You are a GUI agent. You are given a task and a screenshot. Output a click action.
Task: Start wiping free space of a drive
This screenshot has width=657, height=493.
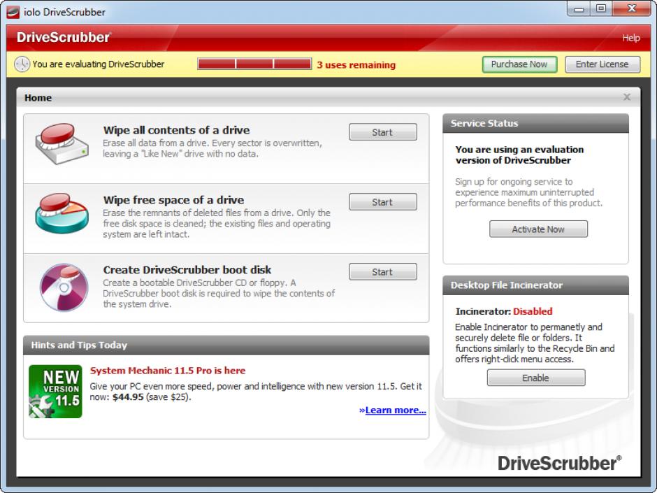click(x=383, y=202)
